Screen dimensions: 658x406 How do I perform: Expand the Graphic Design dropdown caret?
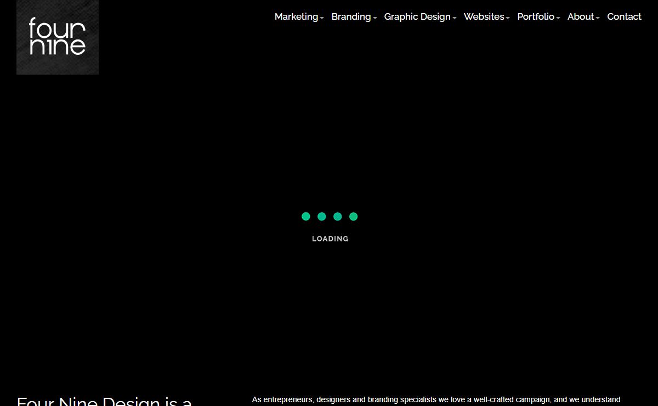tap(455, 18)
